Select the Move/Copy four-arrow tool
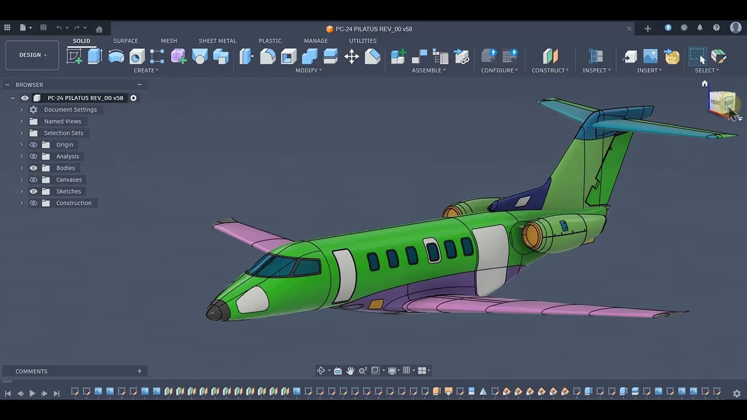This screenshot has width=747, height=420. [351, 56]
